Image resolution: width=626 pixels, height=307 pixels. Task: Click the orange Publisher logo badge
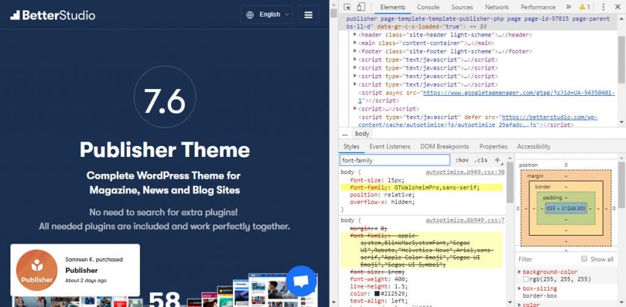click(x=37, y=270)
